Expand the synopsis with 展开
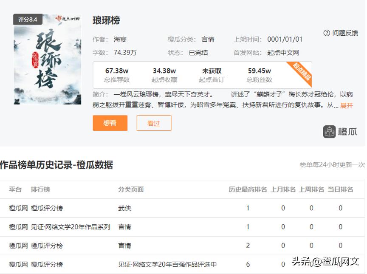The height and width of the screenshot is (274, 367). tap(346, 105)
